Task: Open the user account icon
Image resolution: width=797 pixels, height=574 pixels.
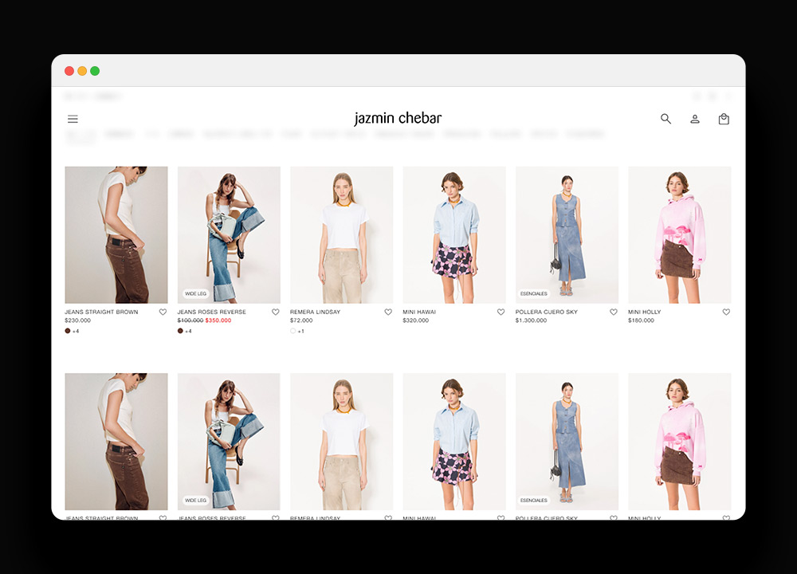Action: pyautogui.click(x=695, y=119)
